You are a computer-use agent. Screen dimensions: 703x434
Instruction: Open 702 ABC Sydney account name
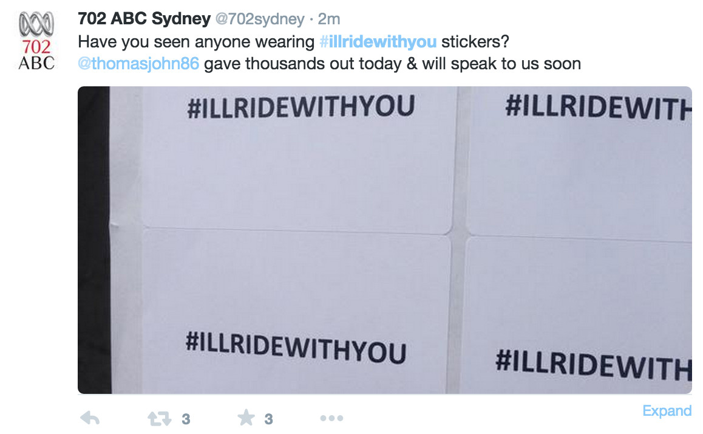(x=144, y=19)
